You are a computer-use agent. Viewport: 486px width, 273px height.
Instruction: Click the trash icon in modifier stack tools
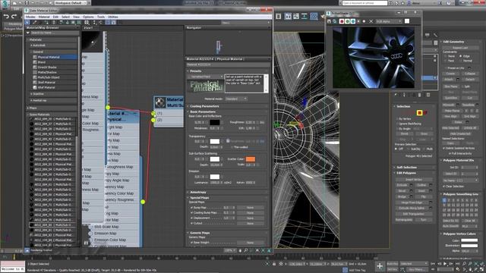419,95
